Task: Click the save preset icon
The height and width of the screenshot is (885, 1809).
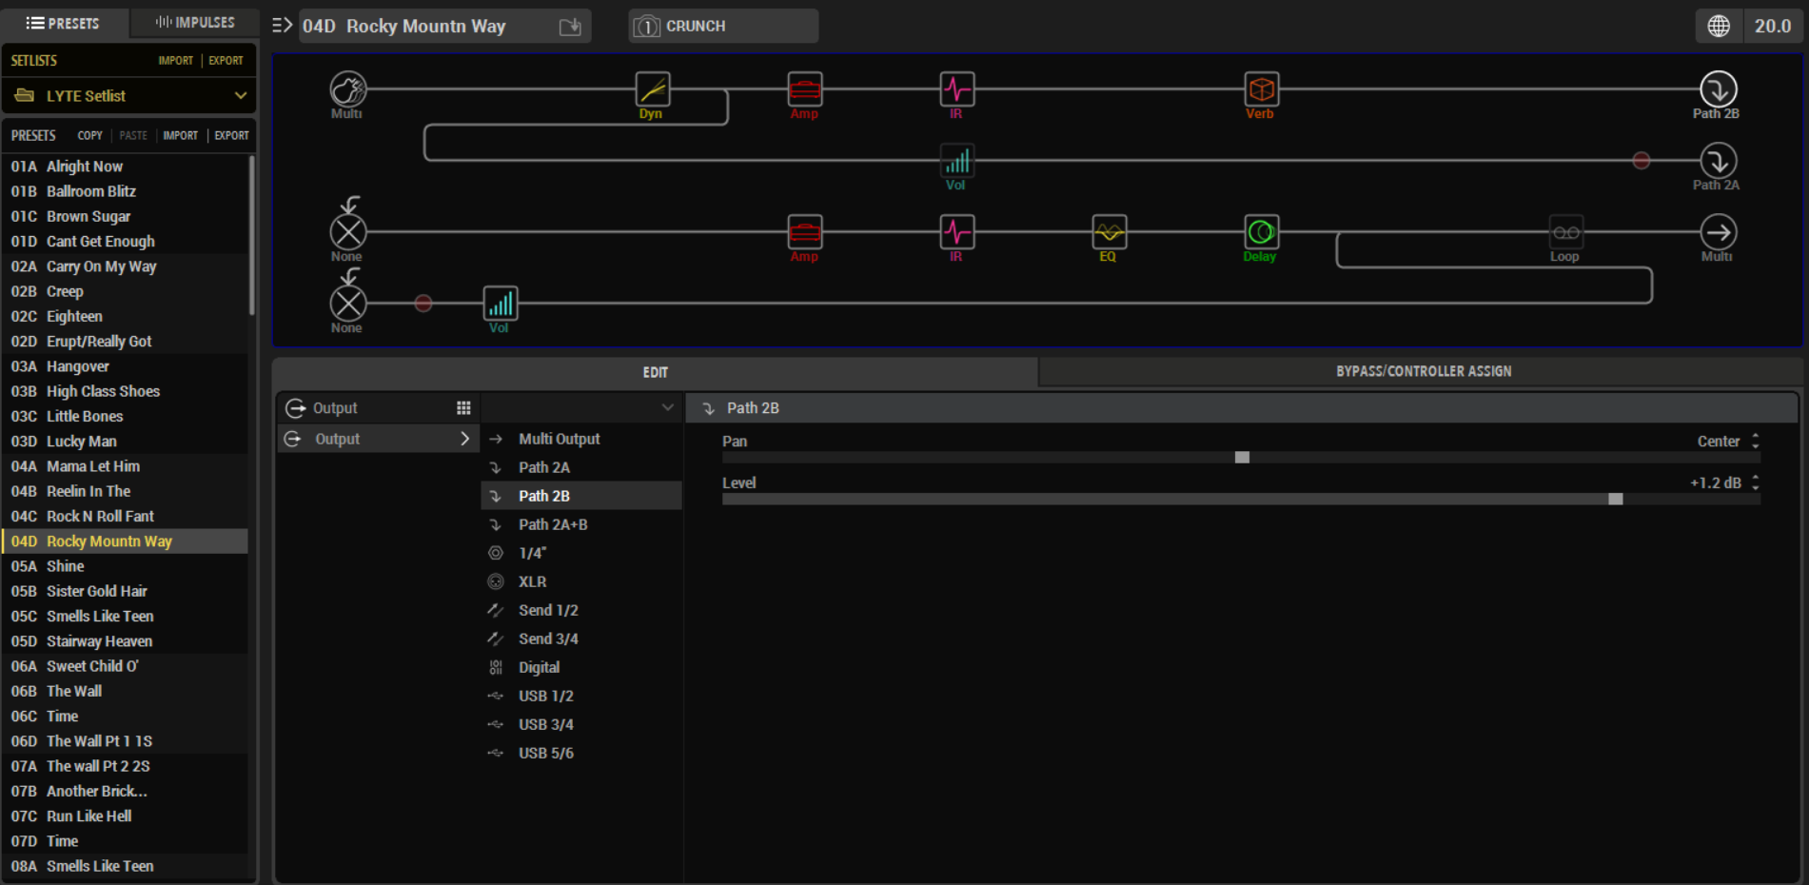Action: point(570,27)
